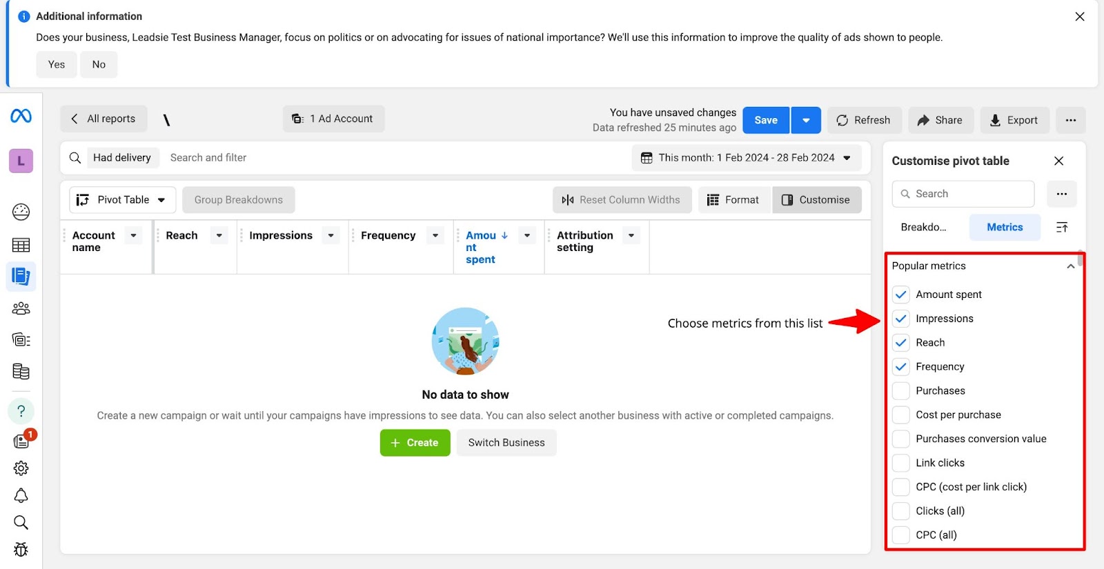
Task: Open the date range This month dropdown
Action: coord(747,158)
